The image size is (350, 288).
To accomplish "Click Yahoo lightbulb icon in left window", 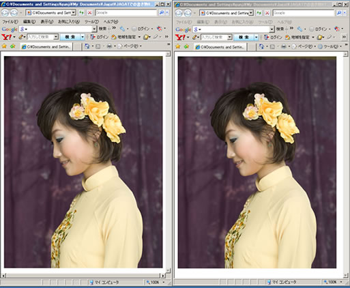I will (x=146, y=37).
